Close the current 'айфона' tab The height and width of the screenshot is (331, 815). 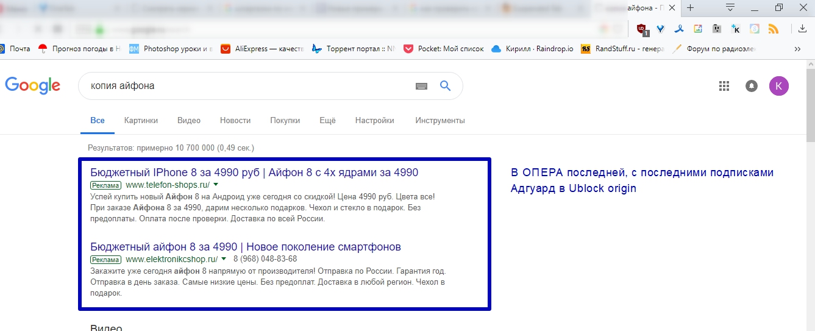click(x=672, y=8)
